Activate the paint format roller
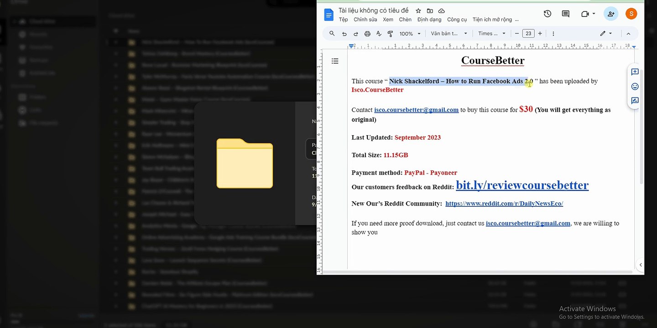The width and height of the screenshot is (657, 328). 390,34
